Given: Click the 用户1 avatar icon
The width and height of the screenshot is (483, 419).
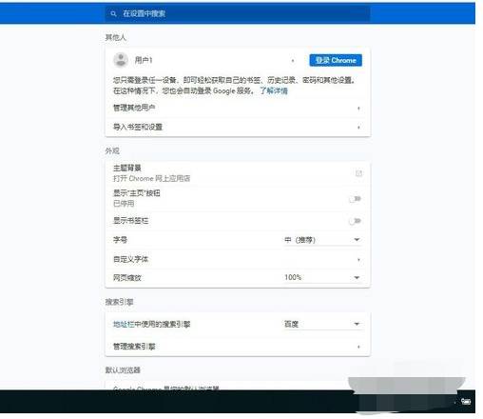Looking at the screenshot, I should 121,60.
